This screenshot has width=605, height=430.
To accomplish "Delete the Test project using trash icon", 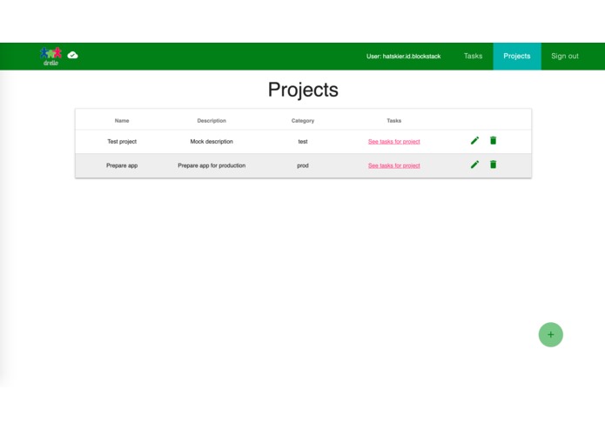I will [x=493, y=140].
